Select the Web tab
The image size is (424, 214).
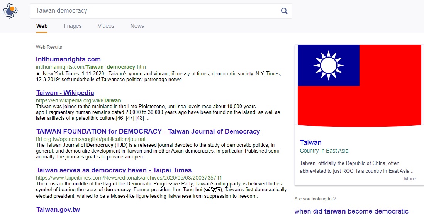tap(42, 26)
